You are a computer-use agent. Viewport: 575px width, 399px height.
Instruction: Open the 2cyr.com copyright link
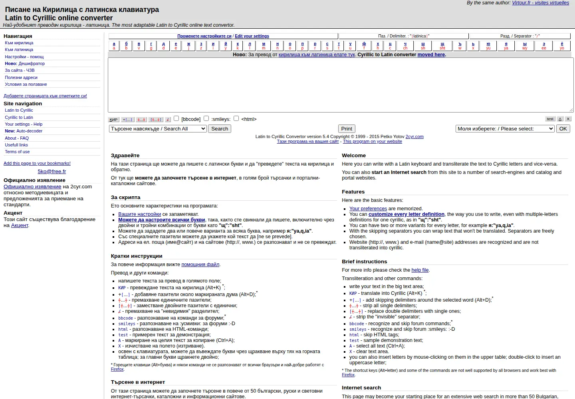(x=414, y=136)
